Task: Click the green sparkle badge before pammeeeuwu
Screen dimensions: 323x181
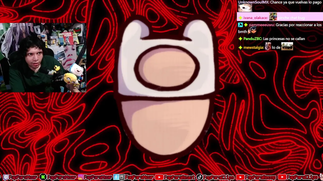Action: click(x=246, y=25)
